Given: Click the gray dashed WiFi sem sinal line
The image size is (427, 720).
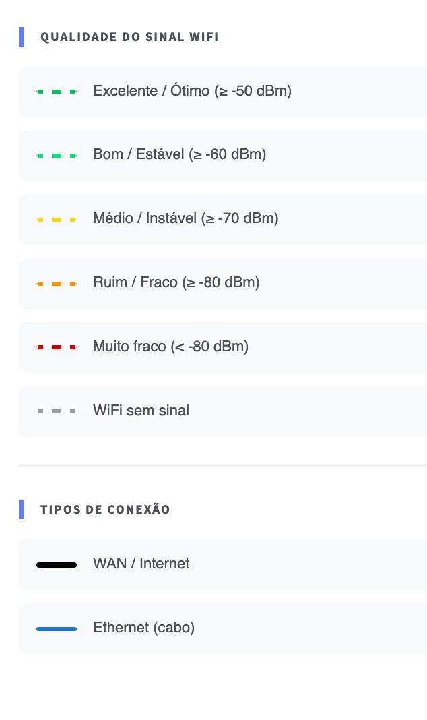Looking at the screenshot, I should point(57,411).
